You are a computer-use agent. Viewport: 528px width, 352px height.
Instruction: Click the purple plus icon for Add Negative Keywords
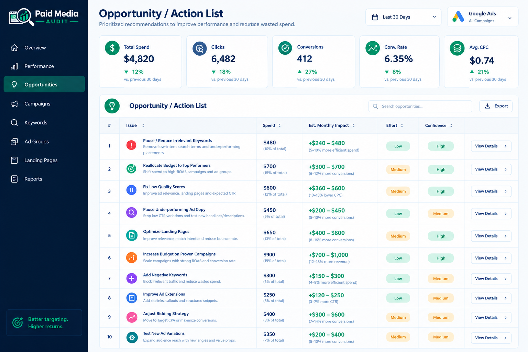click(131, 278)
